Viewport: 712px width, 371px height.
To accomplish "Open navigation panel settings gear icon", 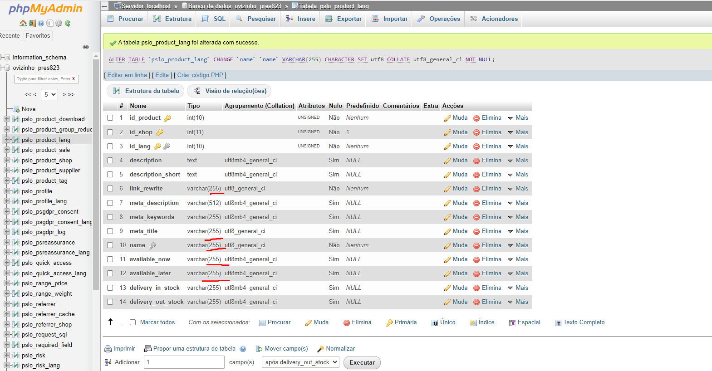I will [x=59, y=23].
